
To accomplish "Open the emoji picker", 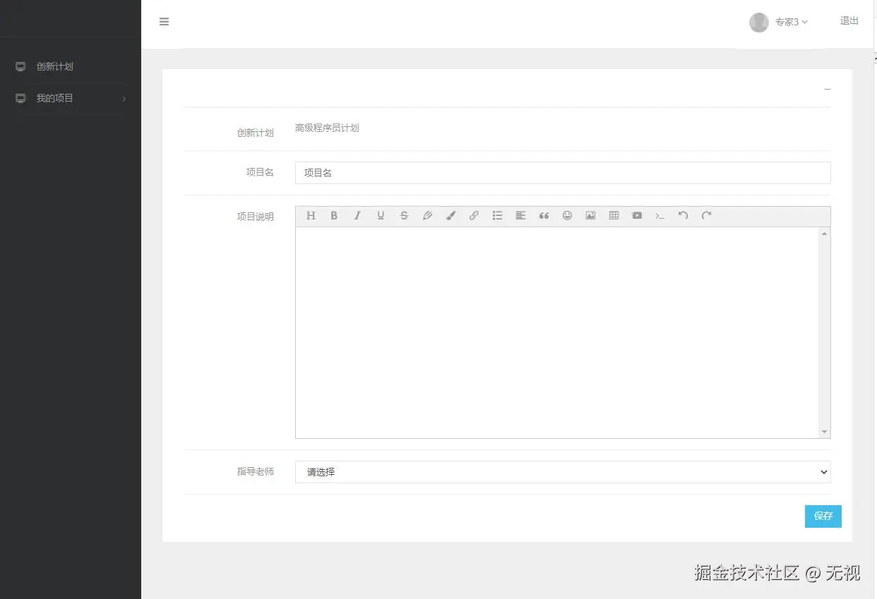I will (567, 216).
